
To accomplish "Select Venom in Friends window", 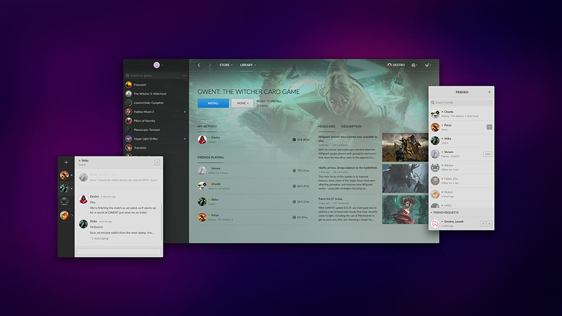I will pyautogui.click(x=461, y=154).
